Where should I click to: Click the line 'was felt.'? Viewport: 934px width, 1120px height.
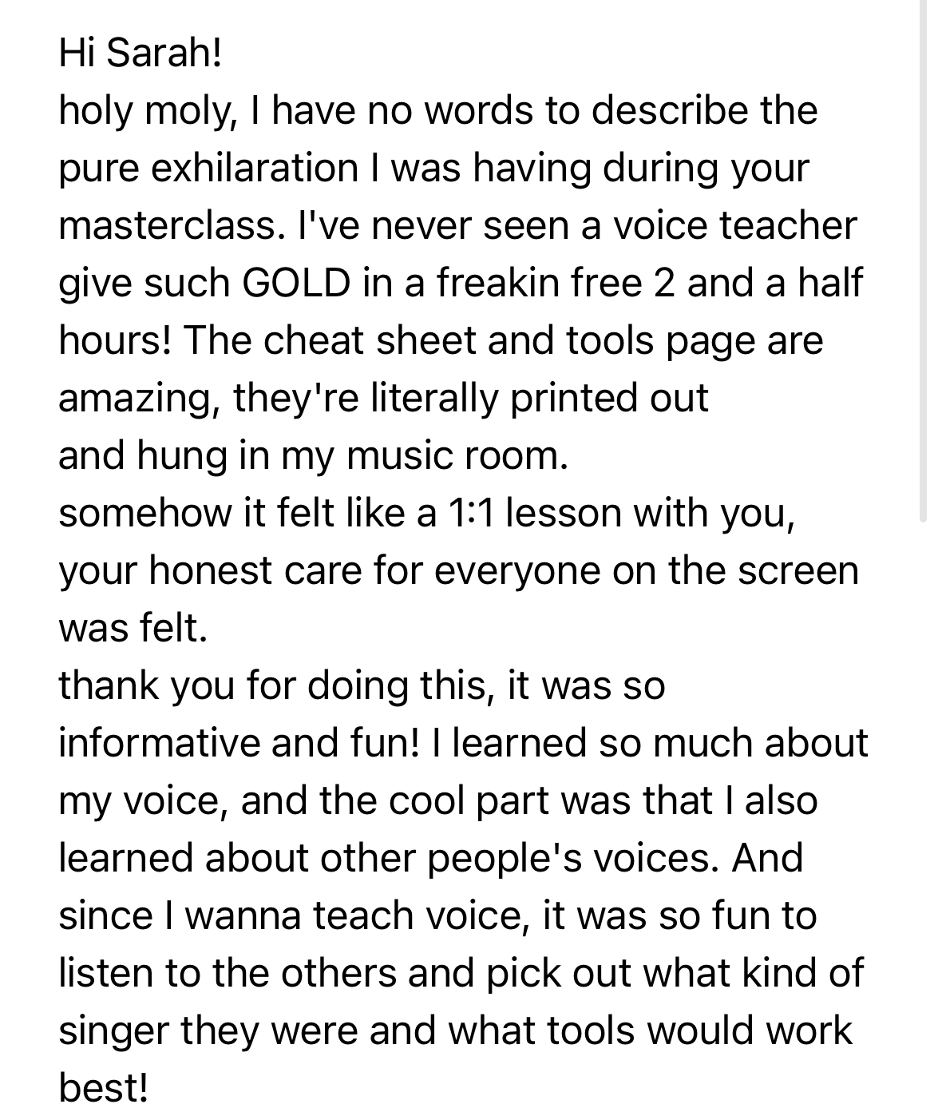point(134,628)
